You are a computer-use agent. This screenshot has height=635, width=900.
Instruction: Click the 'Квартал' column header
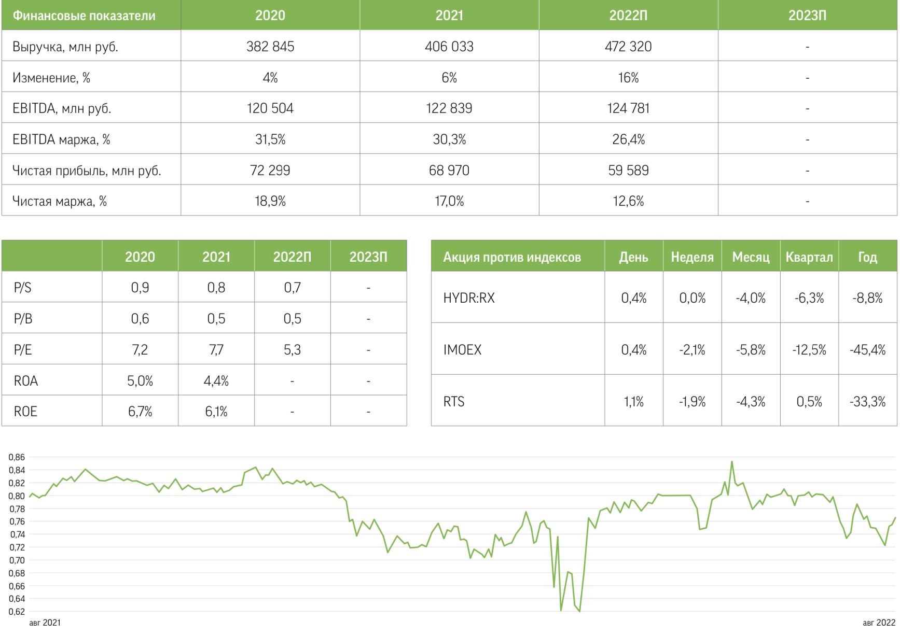809,257
